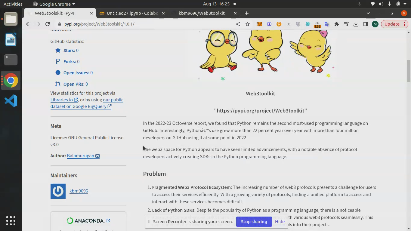Visit the Libraries.io link

click(x=64, y=100)
